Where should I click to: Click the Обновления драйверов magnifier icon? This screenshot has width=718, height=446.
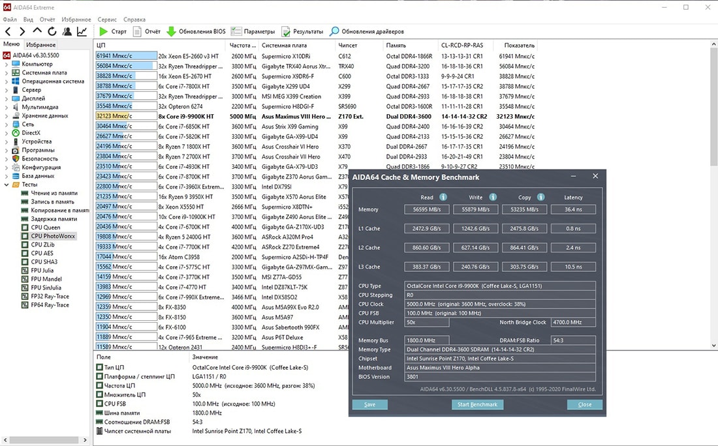tap(334, 31)
